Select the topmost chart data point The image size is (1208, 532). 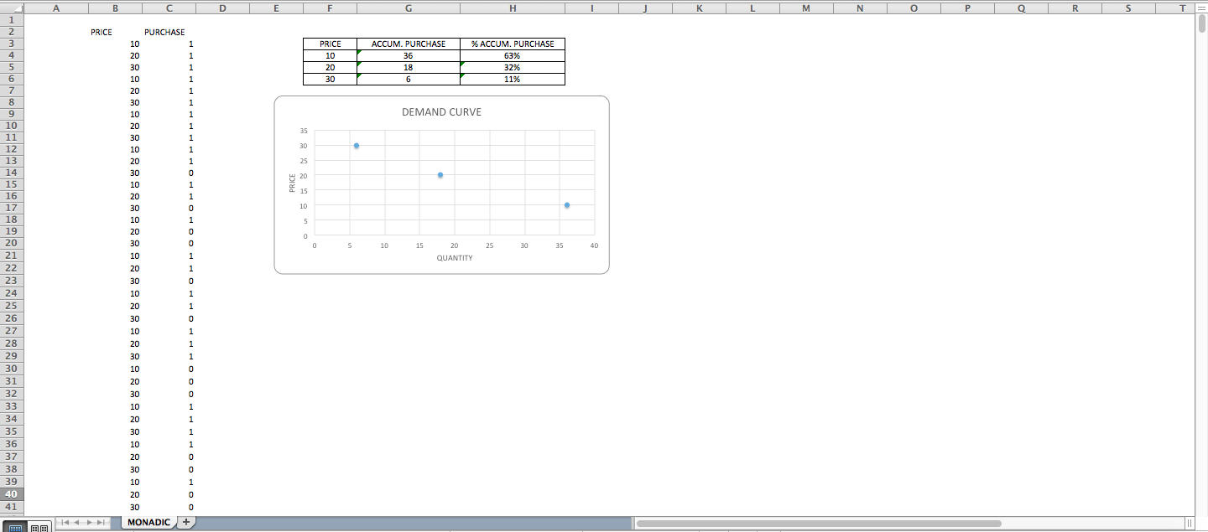[356, 145]
